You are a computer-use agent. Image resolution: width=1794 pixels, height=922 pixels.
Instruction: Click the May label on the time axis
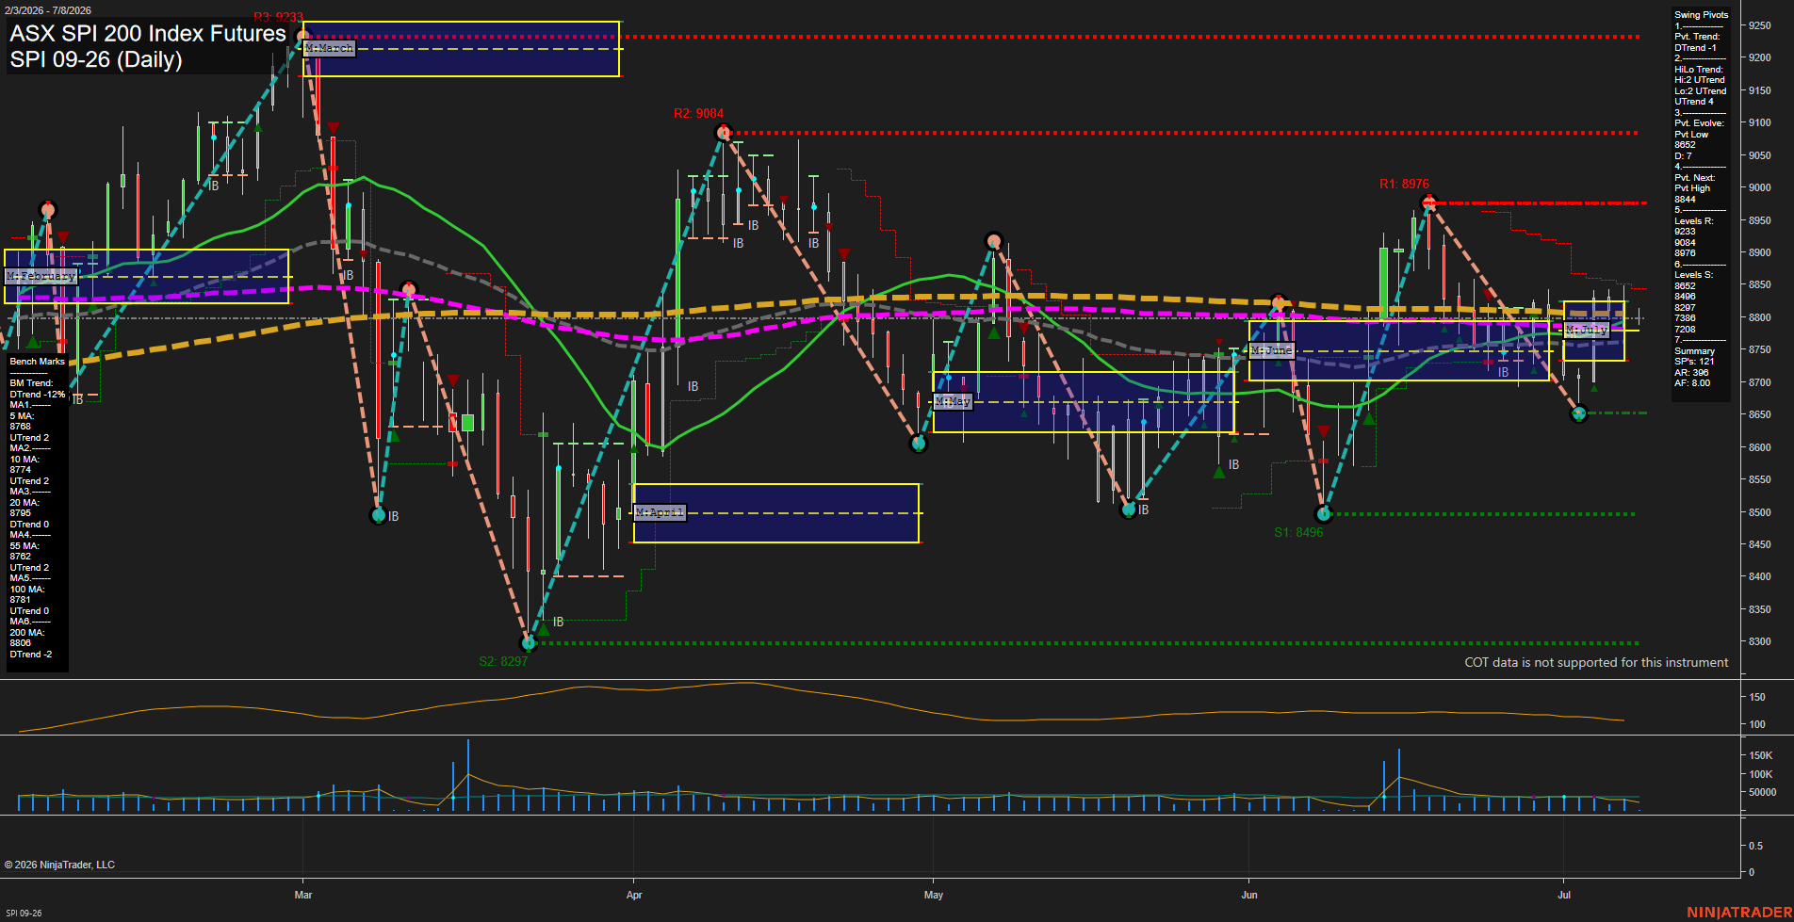click(x=934, y=895)
